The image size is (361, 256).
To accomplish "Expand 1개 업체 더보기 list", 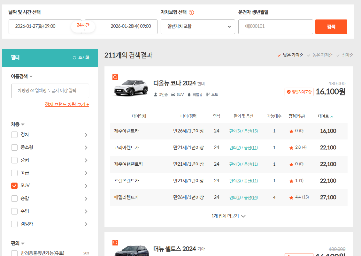I will click(228, 216).
